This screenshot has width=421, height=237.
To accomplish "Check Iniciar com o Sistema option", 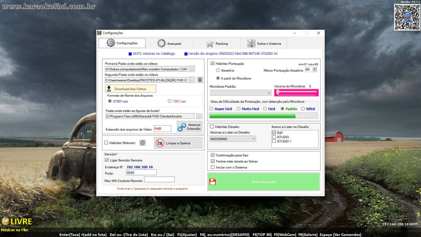I will point(212,167).
